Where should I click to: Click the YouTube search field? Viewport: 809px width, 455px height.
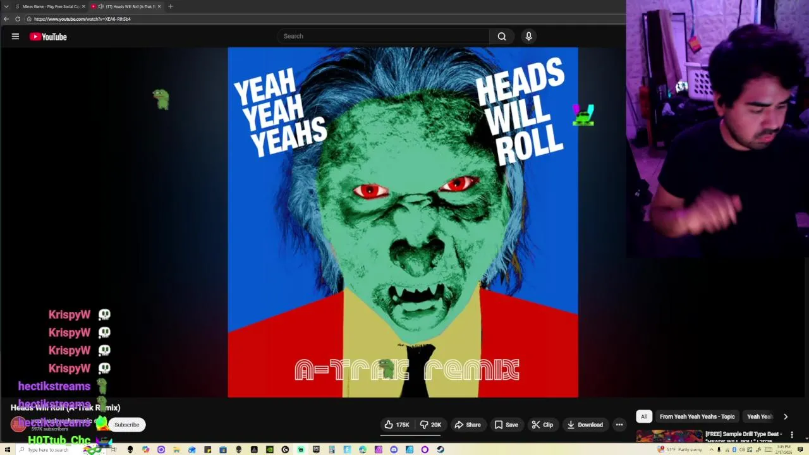(x=383, y=36)
